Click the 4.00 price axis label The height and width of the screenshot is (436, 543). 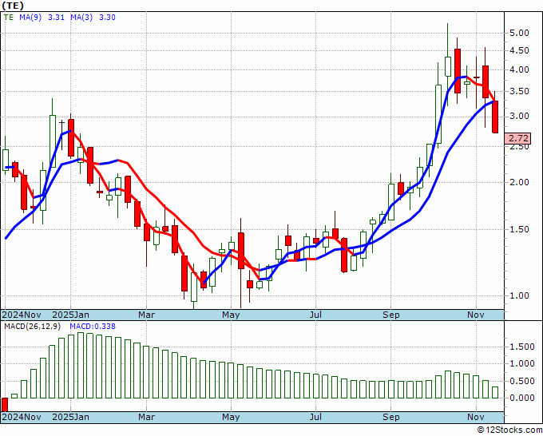point(520,70)
